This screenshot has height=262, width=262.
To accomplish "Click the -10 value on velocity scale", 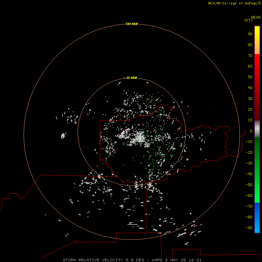I will pyautogui.click(x=249, y=142).
